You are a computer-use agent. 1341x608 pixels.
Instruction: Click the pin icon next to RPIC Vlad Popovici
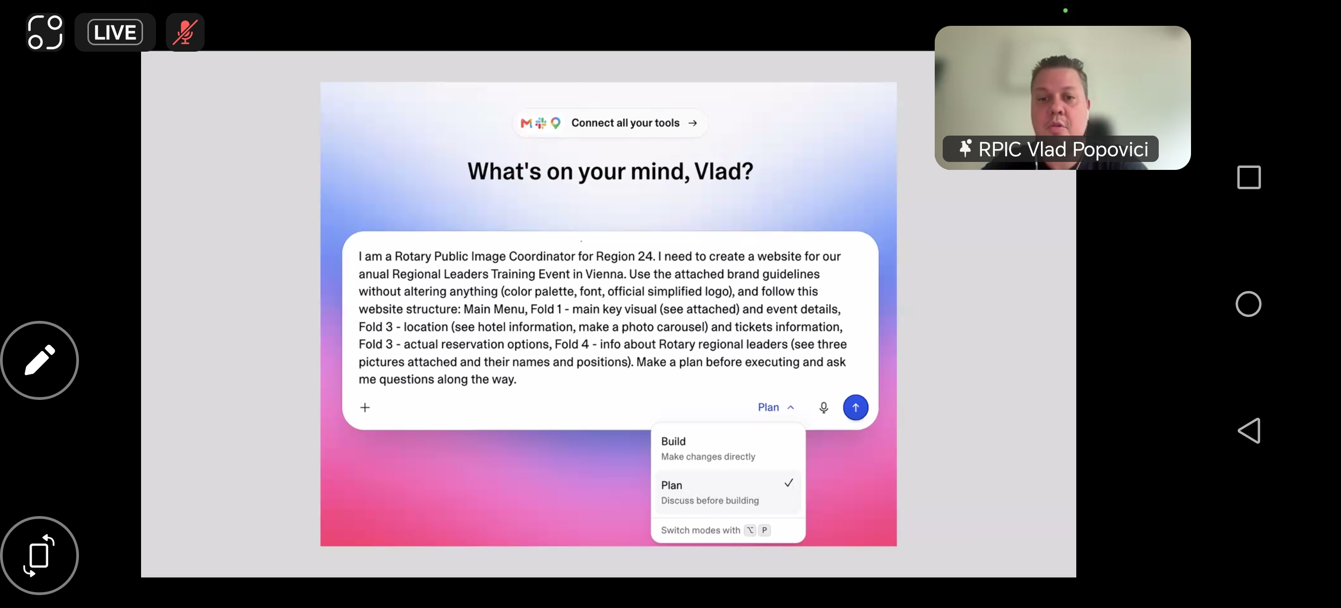[965, 149]
